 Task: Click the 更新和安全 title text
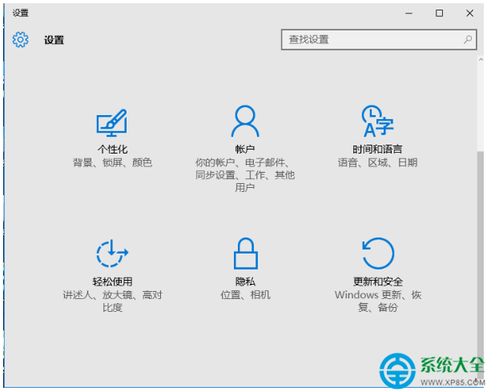[378, 281]
